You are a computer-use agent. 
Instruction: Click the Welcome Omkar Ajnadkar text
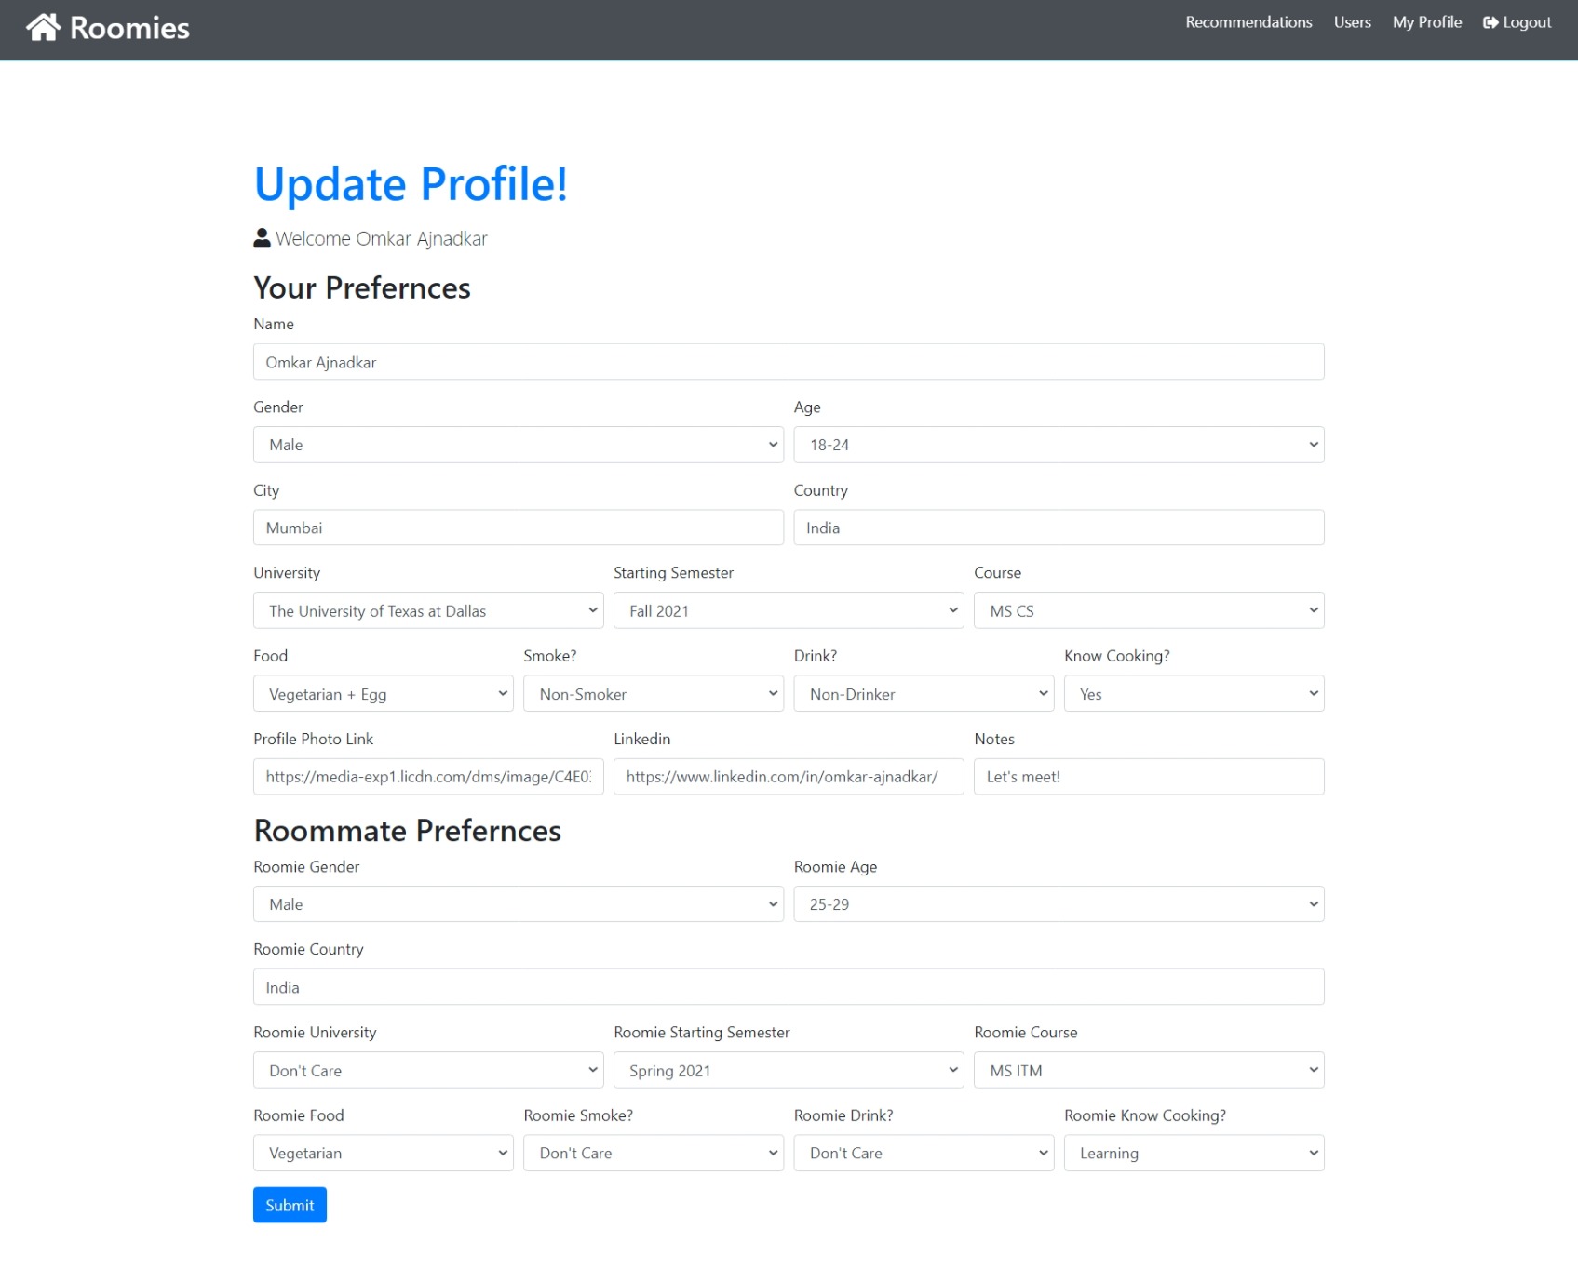[x=382, y=239]
